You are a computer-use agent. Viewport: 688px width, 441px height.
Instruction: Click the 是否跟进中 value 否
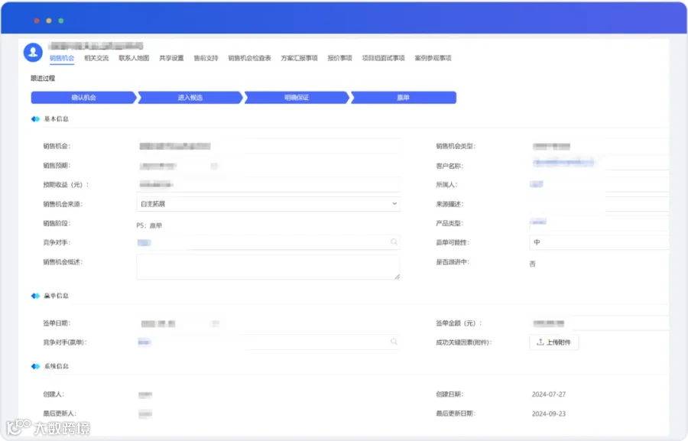532,264
